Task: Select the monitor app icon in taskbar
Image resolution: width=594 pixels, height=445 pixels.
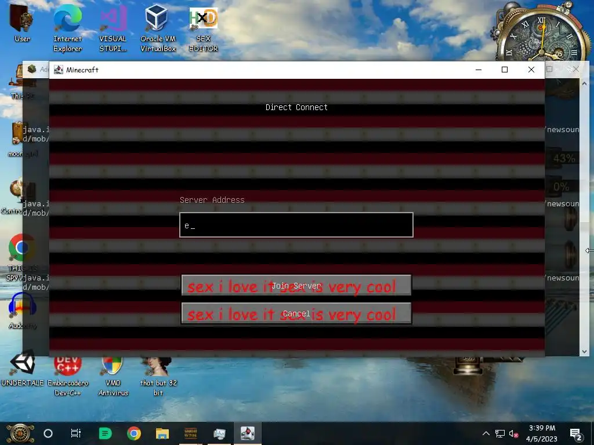Action: (219, 433)
